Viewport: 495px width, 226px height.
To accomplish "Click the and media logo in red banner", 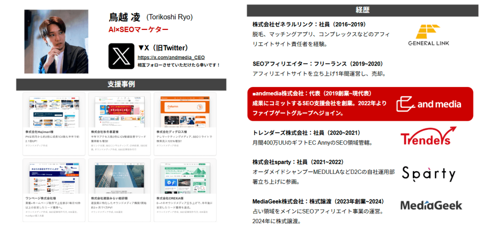I will (428, 104).
